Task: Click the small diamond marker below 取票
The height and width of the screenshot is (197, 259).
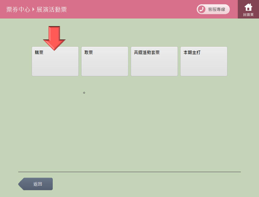Action: (84, 93)
